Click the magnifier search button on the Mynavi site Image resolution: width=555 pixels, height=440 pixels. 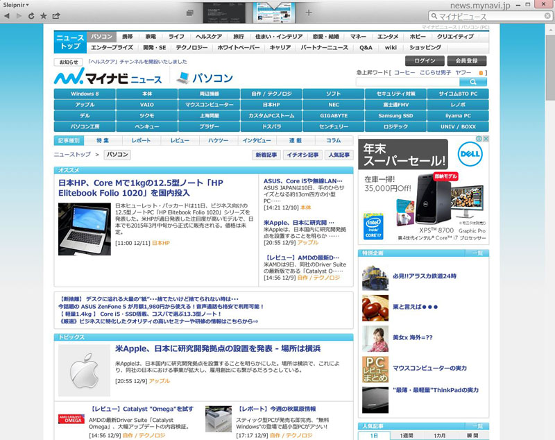pyautogui.click(x=473, y=82)
